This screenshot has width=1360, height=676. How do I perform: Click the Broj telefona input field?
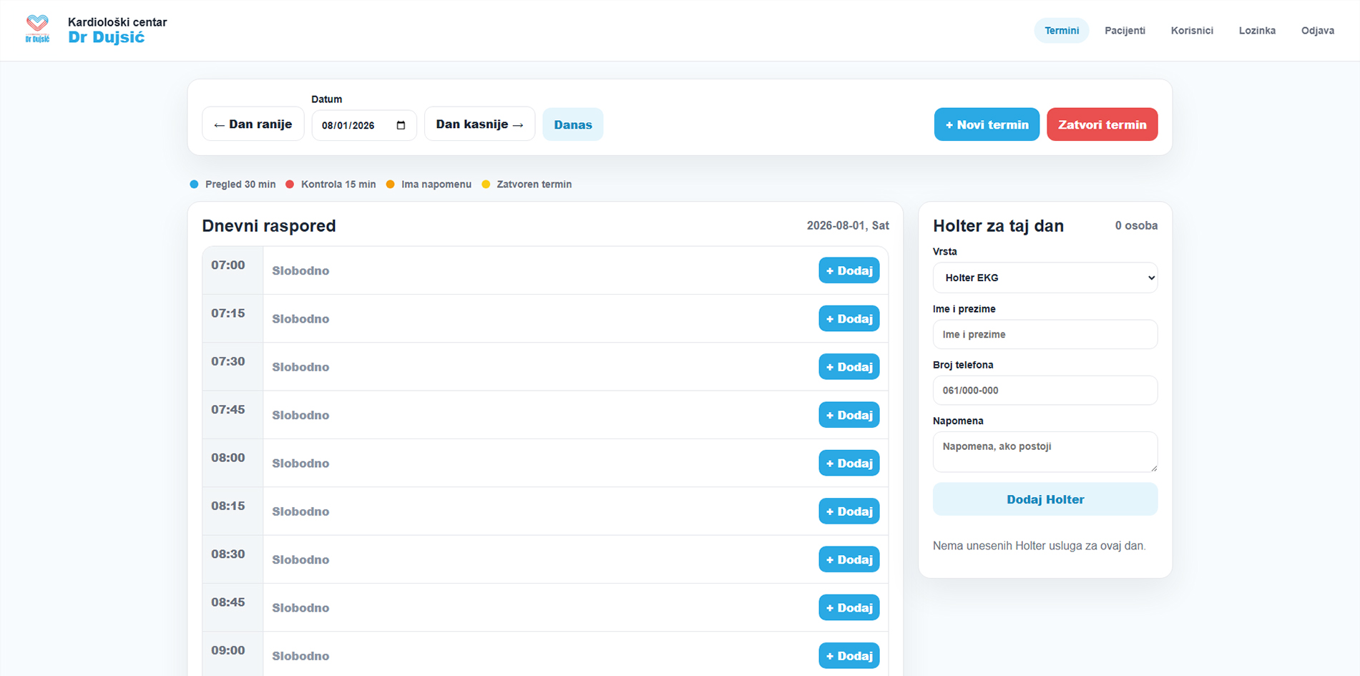1045,391
